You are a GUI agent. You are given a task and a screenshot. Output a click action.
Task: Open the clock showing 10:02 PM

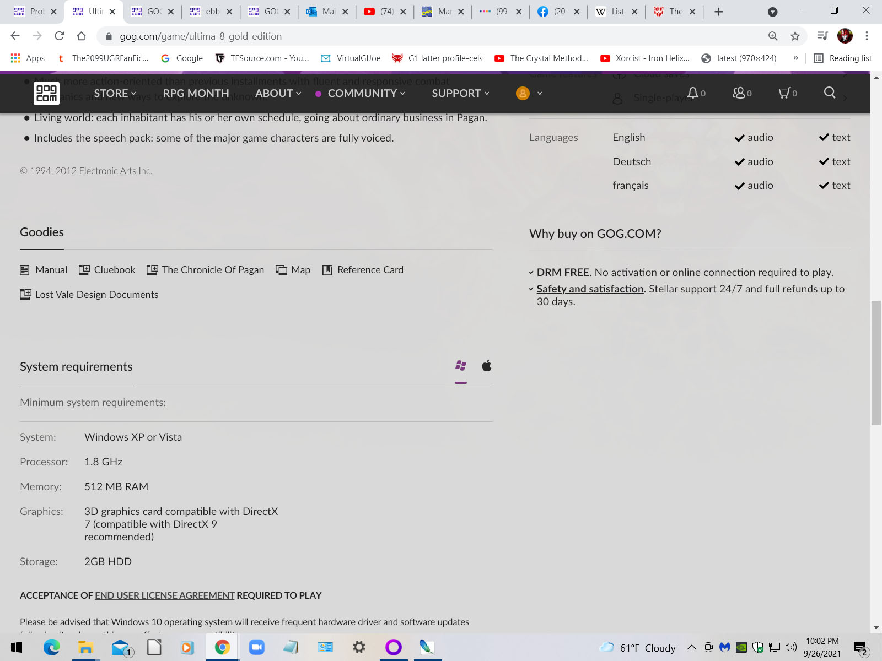[x=822, y=647]
